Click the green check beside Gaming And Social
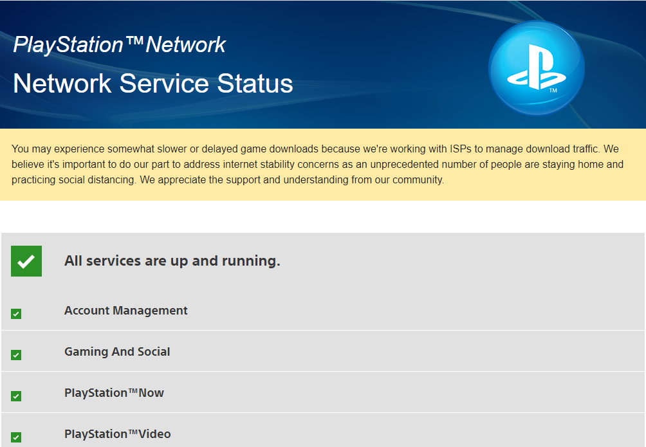 pyautogui.click(x=16, y=355)
